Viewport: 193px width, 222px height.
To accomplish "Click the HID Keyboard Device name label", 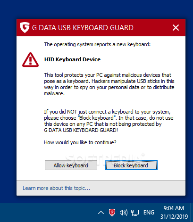I will tap(72, 59).
